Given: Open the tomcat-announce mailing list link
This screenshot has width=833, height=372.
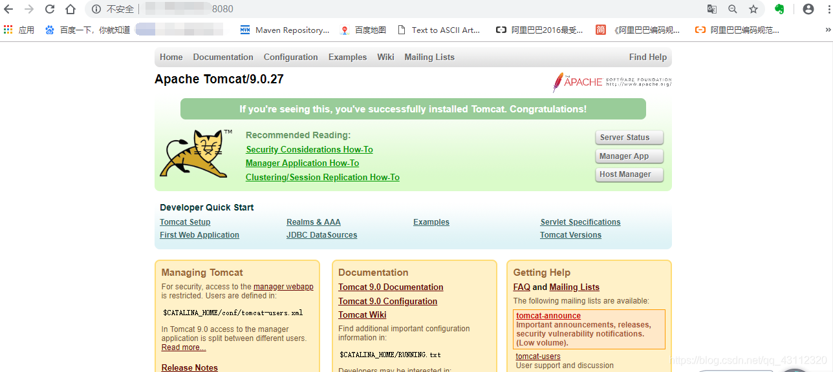Looking at the screenshot, I should click(x=548, y=316).
